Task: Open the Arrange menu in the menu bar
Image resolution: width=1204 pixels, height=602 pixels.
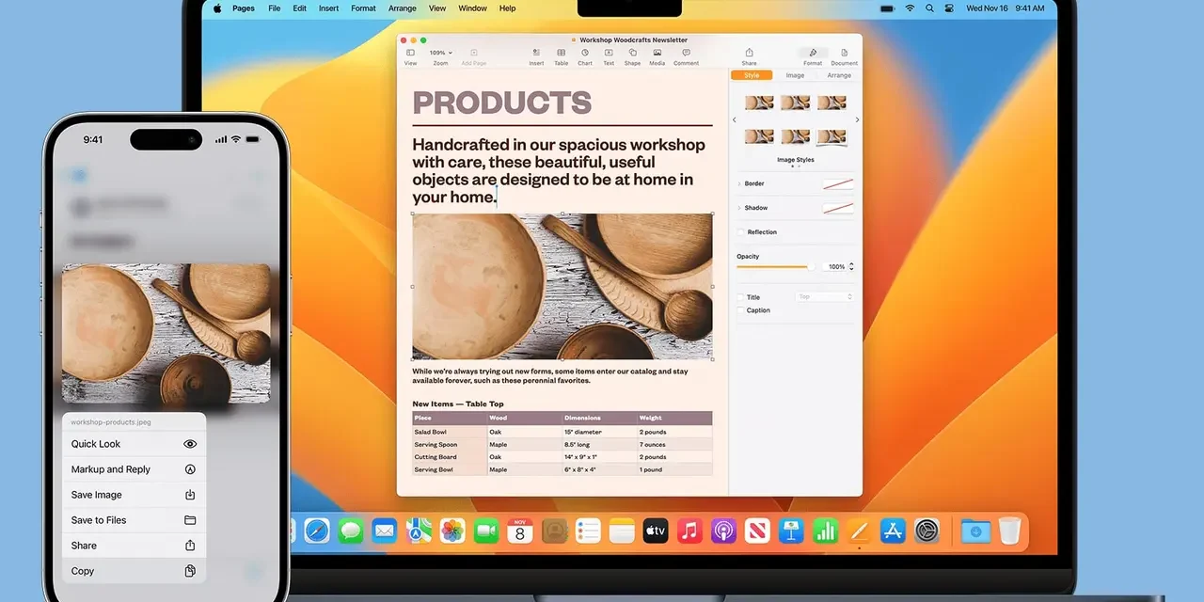Action: click(x=403, y=8)
